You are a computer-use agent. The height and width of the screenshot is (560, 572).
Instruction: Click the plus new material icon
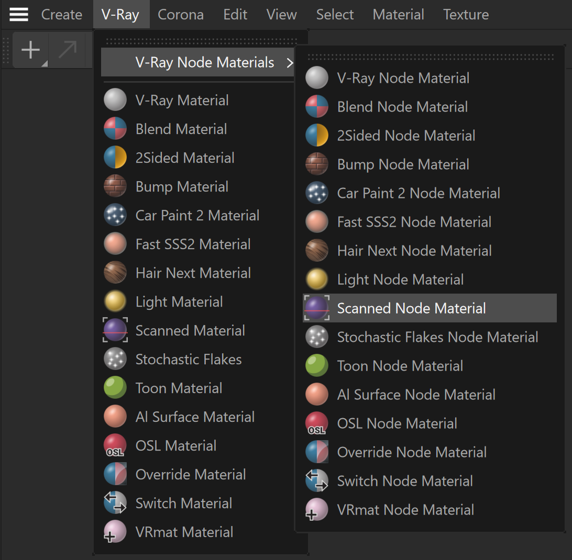[30, 50]
